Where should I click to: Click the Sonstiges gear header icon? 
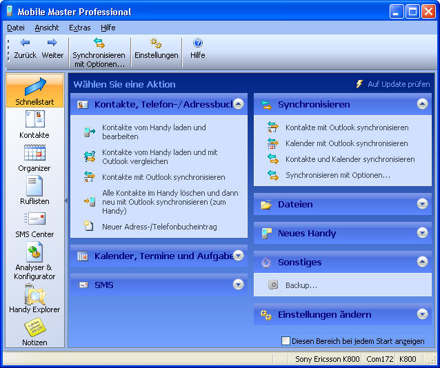[266, 263]
